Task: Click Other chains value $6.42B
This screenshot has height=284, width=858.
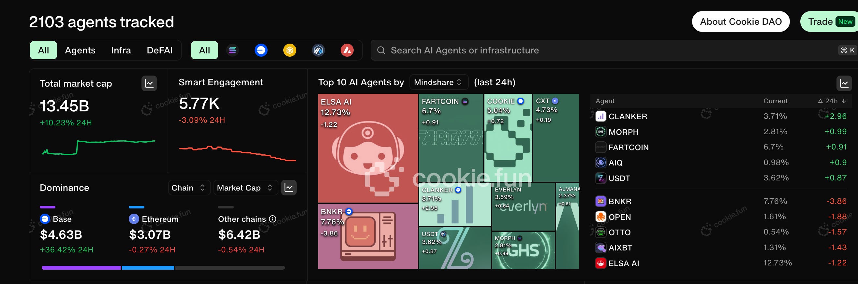Action: (x=239, y=234)
